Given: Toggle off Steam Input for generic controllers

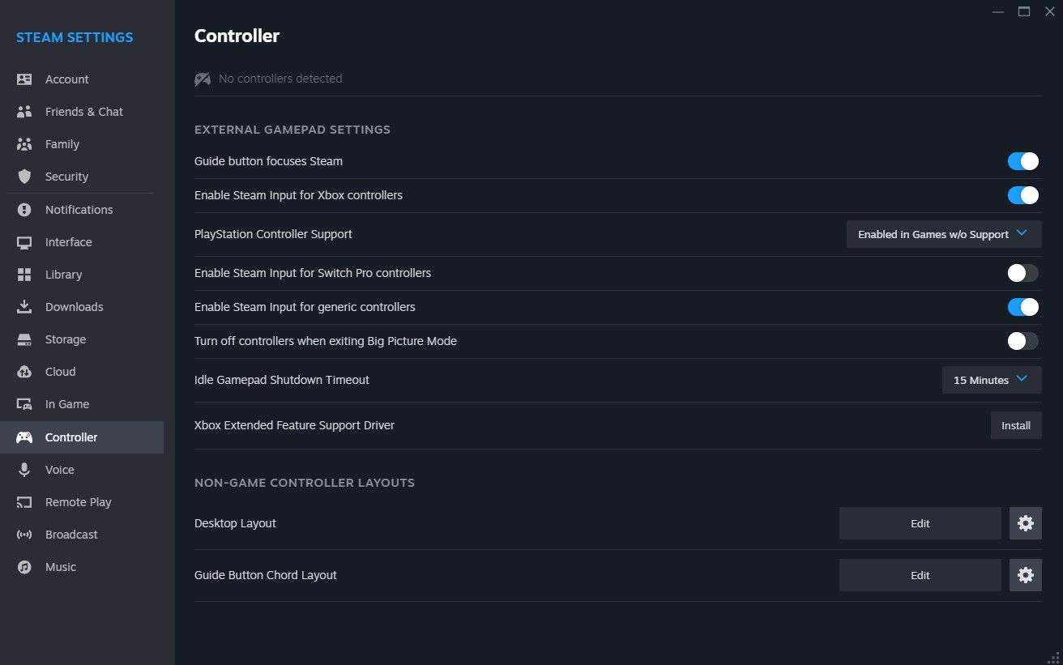Looking at the screenshot, I should pos(1022,307).
